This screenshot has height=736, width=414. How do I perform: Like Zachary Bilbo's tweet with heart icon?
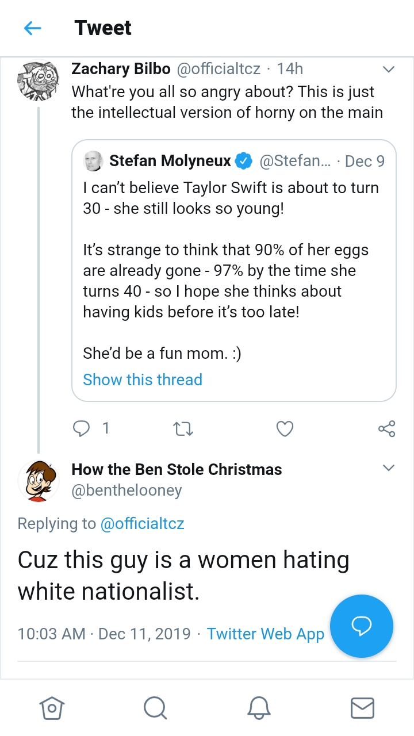[x=285, y=429]
